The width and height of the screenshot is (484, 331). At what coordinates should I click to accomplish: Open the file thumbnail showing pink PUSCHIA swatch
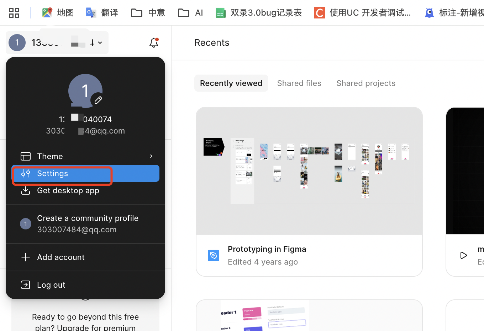309,315
